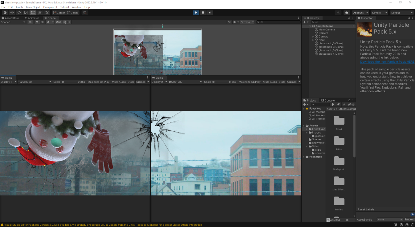
Task: Click the Pause playback button
Action: coord(203,13)
